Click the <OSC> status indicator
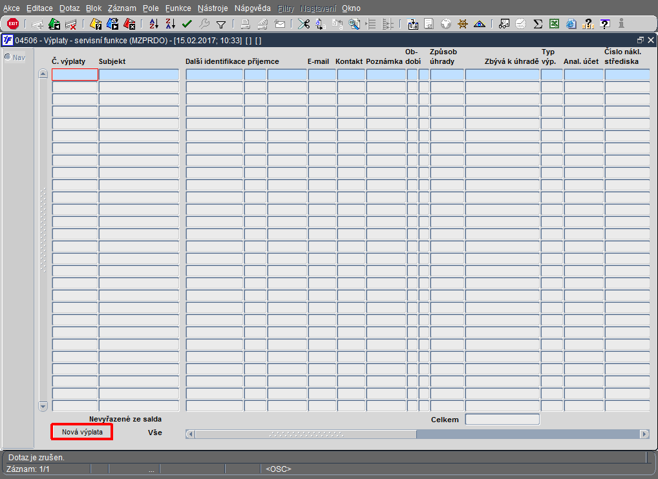Screen dimensions: 658x479 (278, 469)
